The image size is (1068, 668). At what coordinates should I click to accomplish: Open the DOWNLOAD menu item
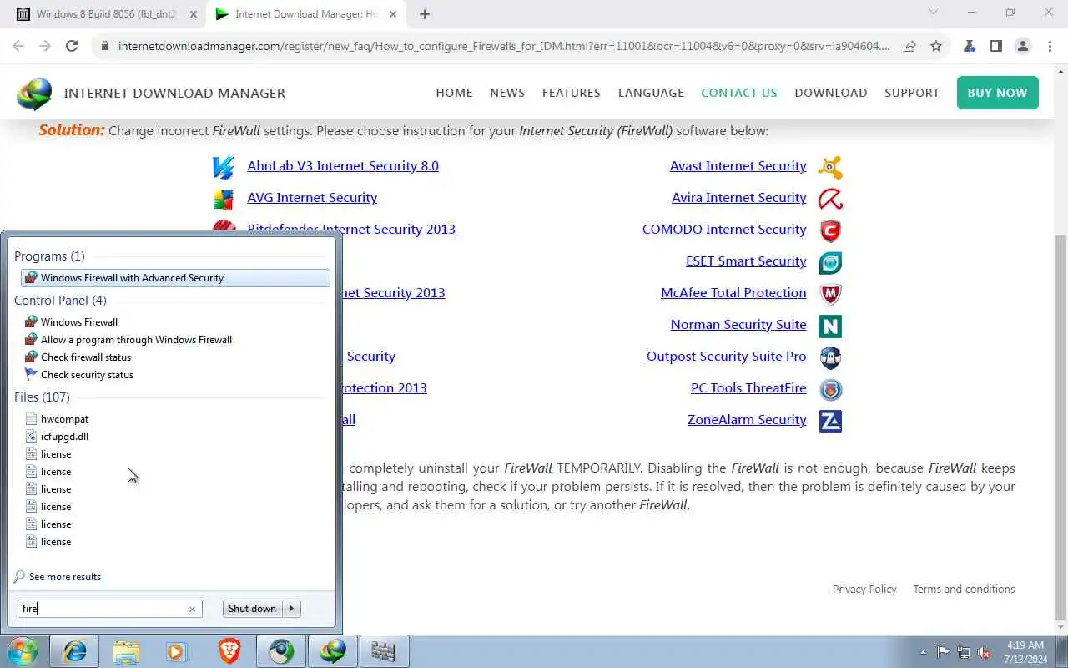click(831, 93)
